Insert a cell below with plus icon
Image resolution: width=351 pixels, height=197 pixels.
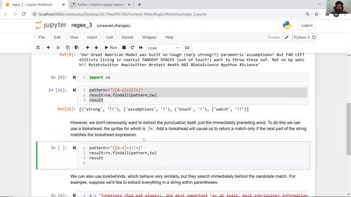point(48,48)
